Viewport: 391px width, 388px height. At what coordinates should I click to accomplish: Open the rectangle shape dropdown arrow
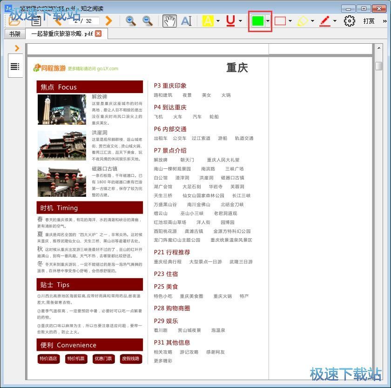coord(290,21)
